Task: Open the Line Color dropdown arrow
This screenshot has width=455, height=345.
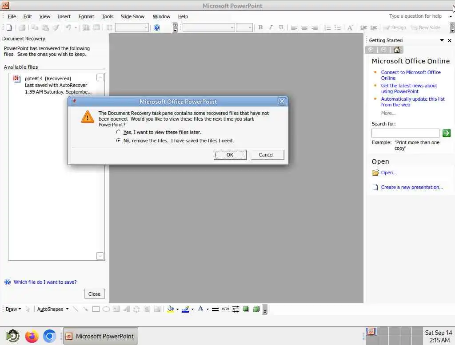Action: coord(192,310)
